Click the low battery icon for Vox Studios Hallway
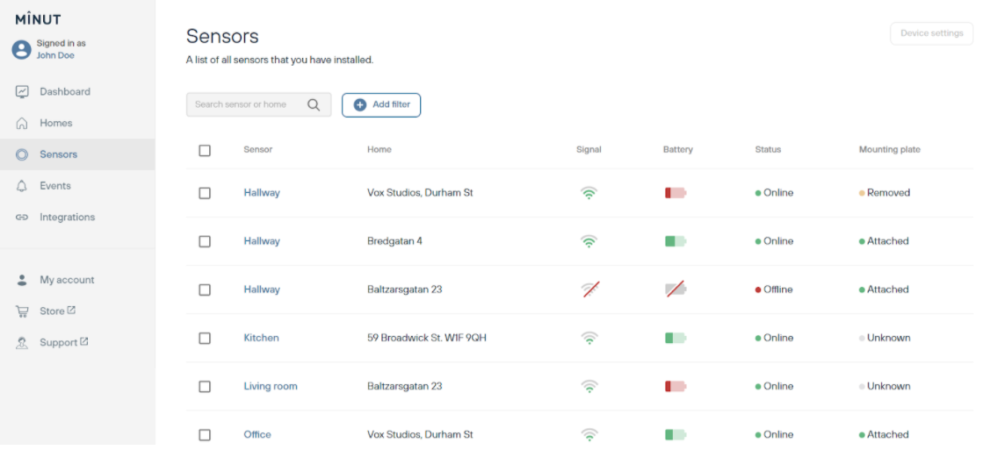This screenshot has height=450, width=983. (x=675, y=193)
